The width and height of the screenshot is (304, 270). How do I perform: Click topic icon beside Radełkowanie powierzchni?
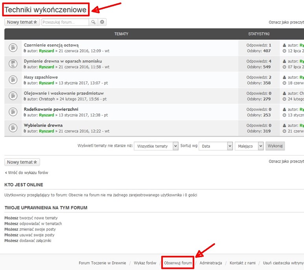click(x=13, y=112)
